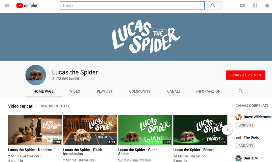Click the 14 Mln visualizzazioni text
Image resolution: width=272 pixels, height=162 pixels.
tap(190, 156)
